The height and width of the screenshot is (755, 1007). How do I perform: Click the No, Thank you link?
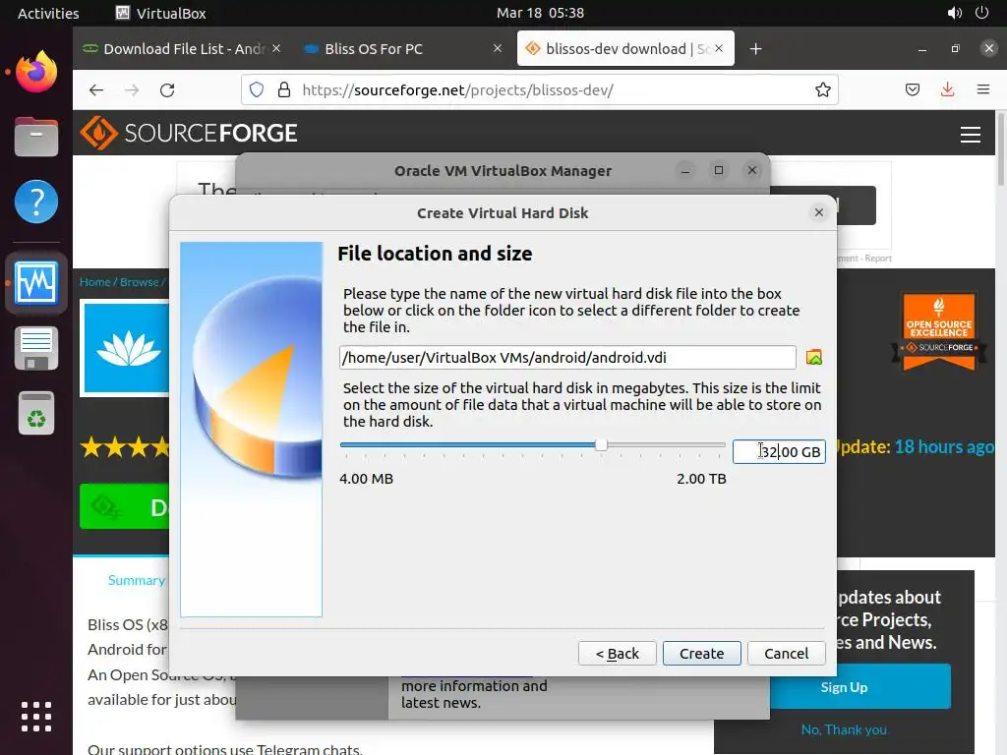click(844, 730)
